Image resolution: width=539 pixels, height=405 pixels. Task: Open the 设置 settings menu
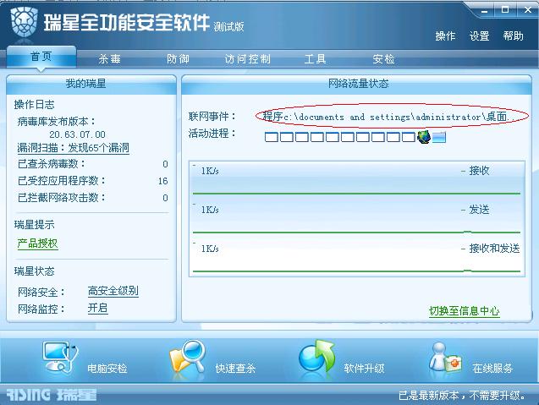(x=479, y=36)
